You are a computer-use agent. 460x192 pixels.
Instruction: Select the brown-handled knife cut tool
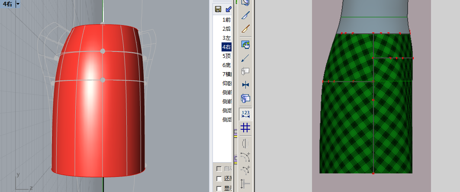tap(246, 29)
